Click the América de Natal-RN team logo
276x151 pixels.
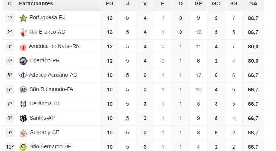click(x=23, y=46)
